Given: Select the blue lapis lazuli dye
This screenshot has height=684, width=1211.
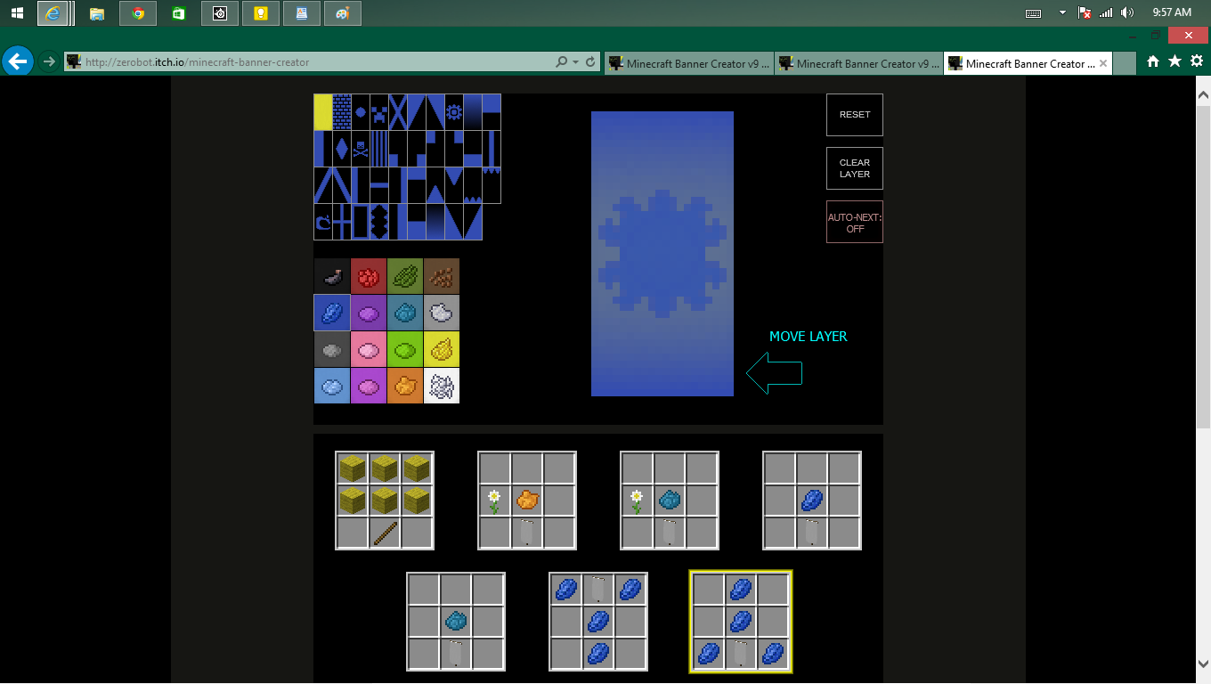Looking at the screenshot, I should pos(331,313).
